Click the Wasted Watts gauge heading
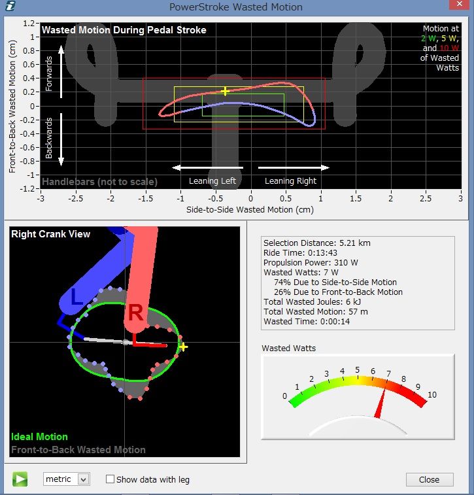474x495 pixels. 289,348
